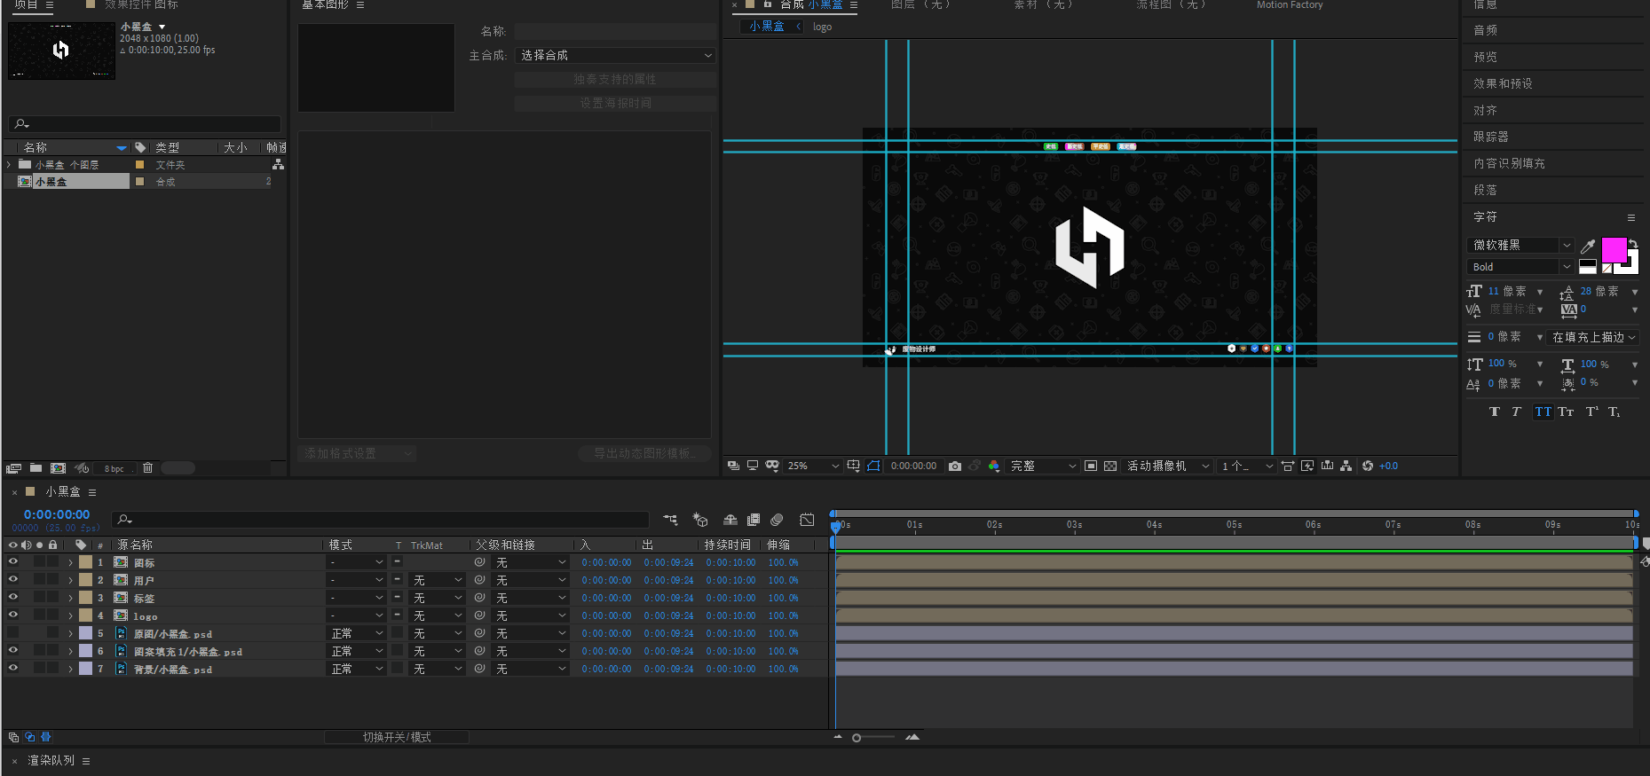The image size is (1650, 776).
Task: Create new folder in Project panel
Action: (x=36, y=468)
